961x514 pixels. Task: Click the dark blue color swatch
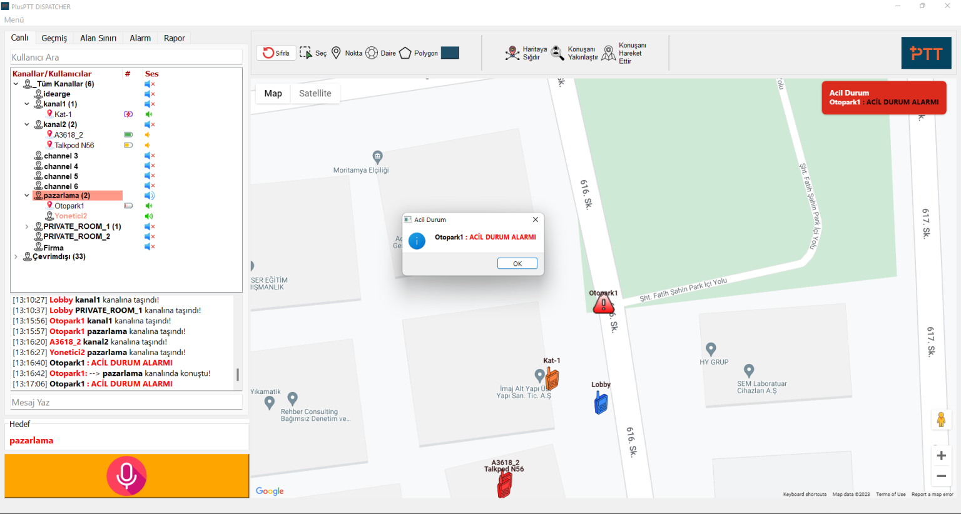[450, 53]
